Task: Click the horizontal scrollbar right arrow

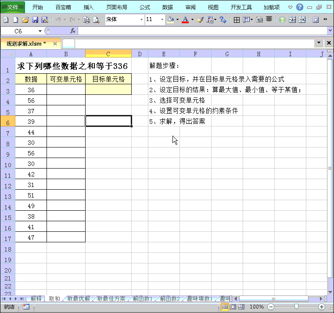Action: [x=321, y=299]
